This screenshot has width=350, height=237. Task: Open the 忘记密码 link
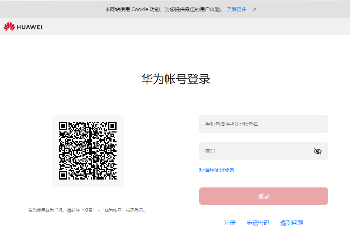point(258,223)
